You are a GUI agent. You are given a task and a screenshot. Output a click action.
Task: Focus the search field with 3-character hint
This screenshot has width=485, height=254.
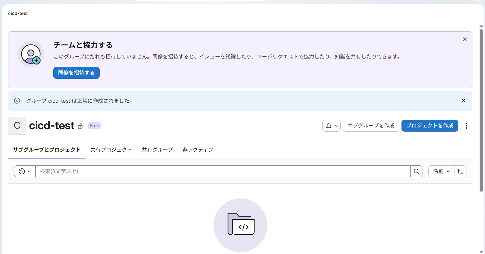(223, 171)
